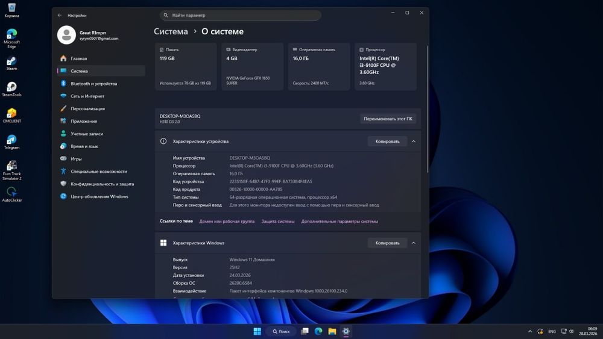Select the CMCLIENT desktop icon
Screen dimensions: 603x339
pyautogui.click(x=11, y=115)
